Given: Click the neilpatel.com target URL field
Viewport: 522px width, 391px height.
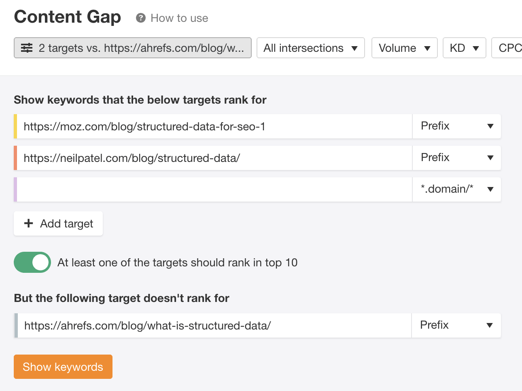Looking at the screenshot, I should (214, 158).
